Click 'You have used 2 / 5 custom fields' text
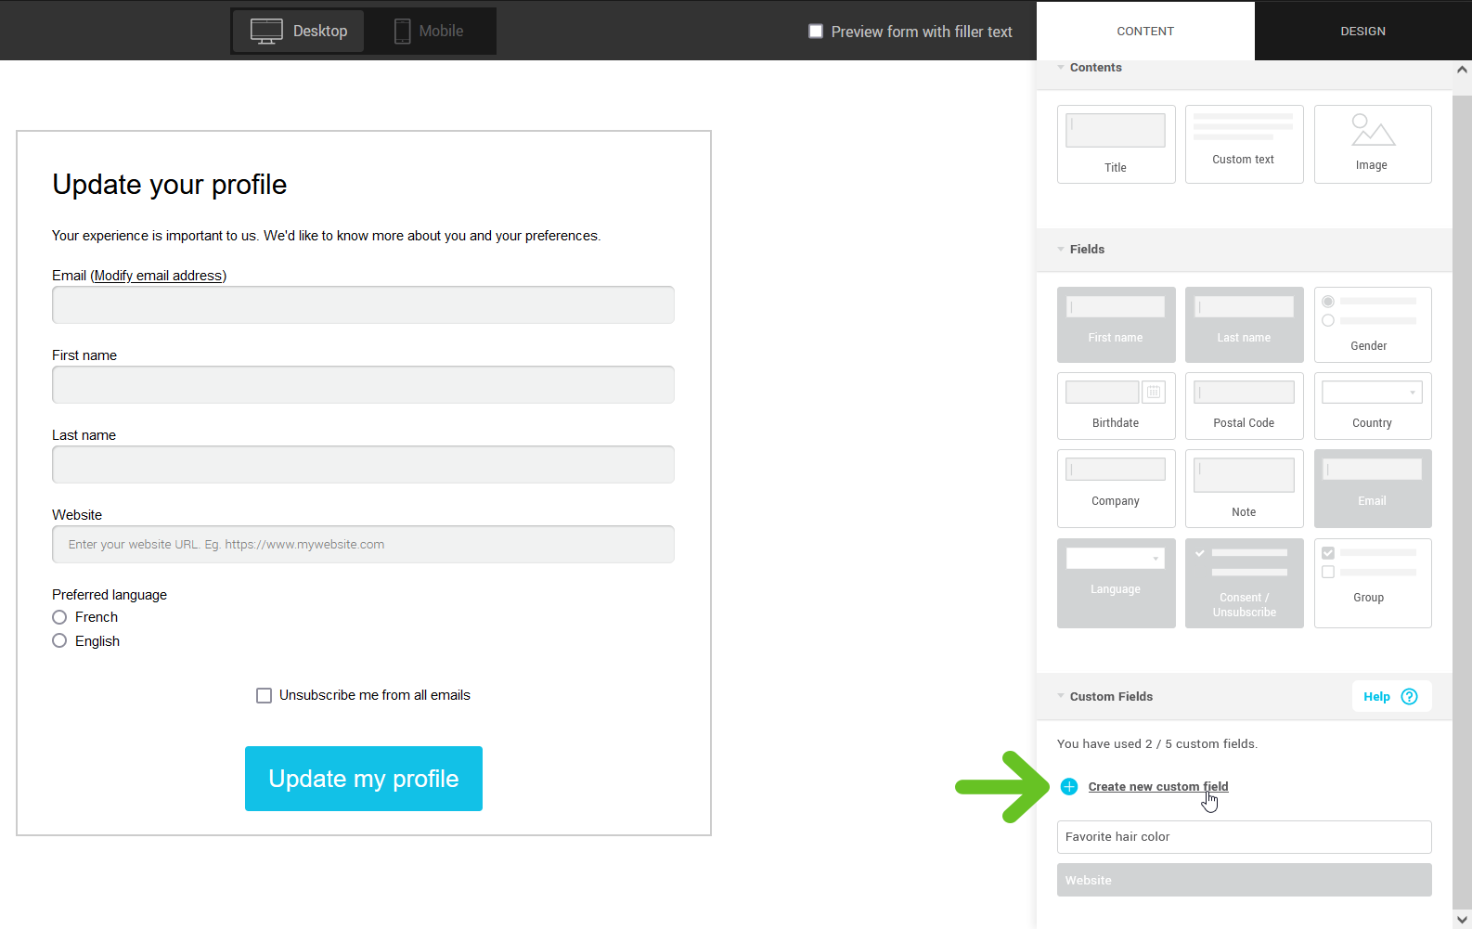The height and width of the screenshot is (929, 1472). 1157,743
